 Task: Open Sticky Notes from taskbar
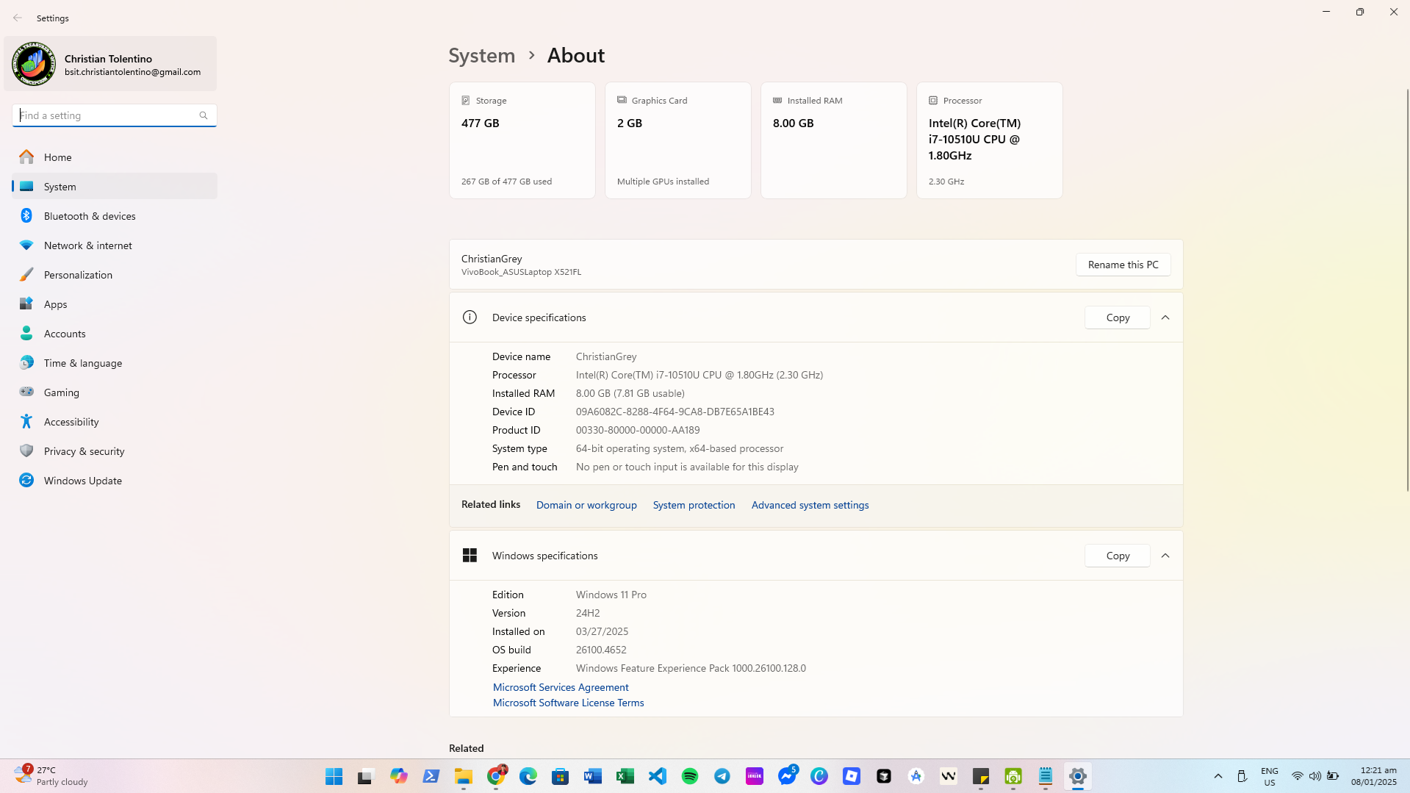point(981,776)
